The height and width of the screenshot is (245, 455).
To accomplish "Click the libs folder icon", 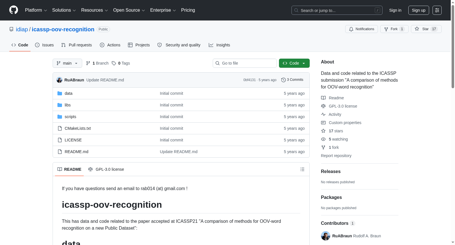I will point(60,105).
